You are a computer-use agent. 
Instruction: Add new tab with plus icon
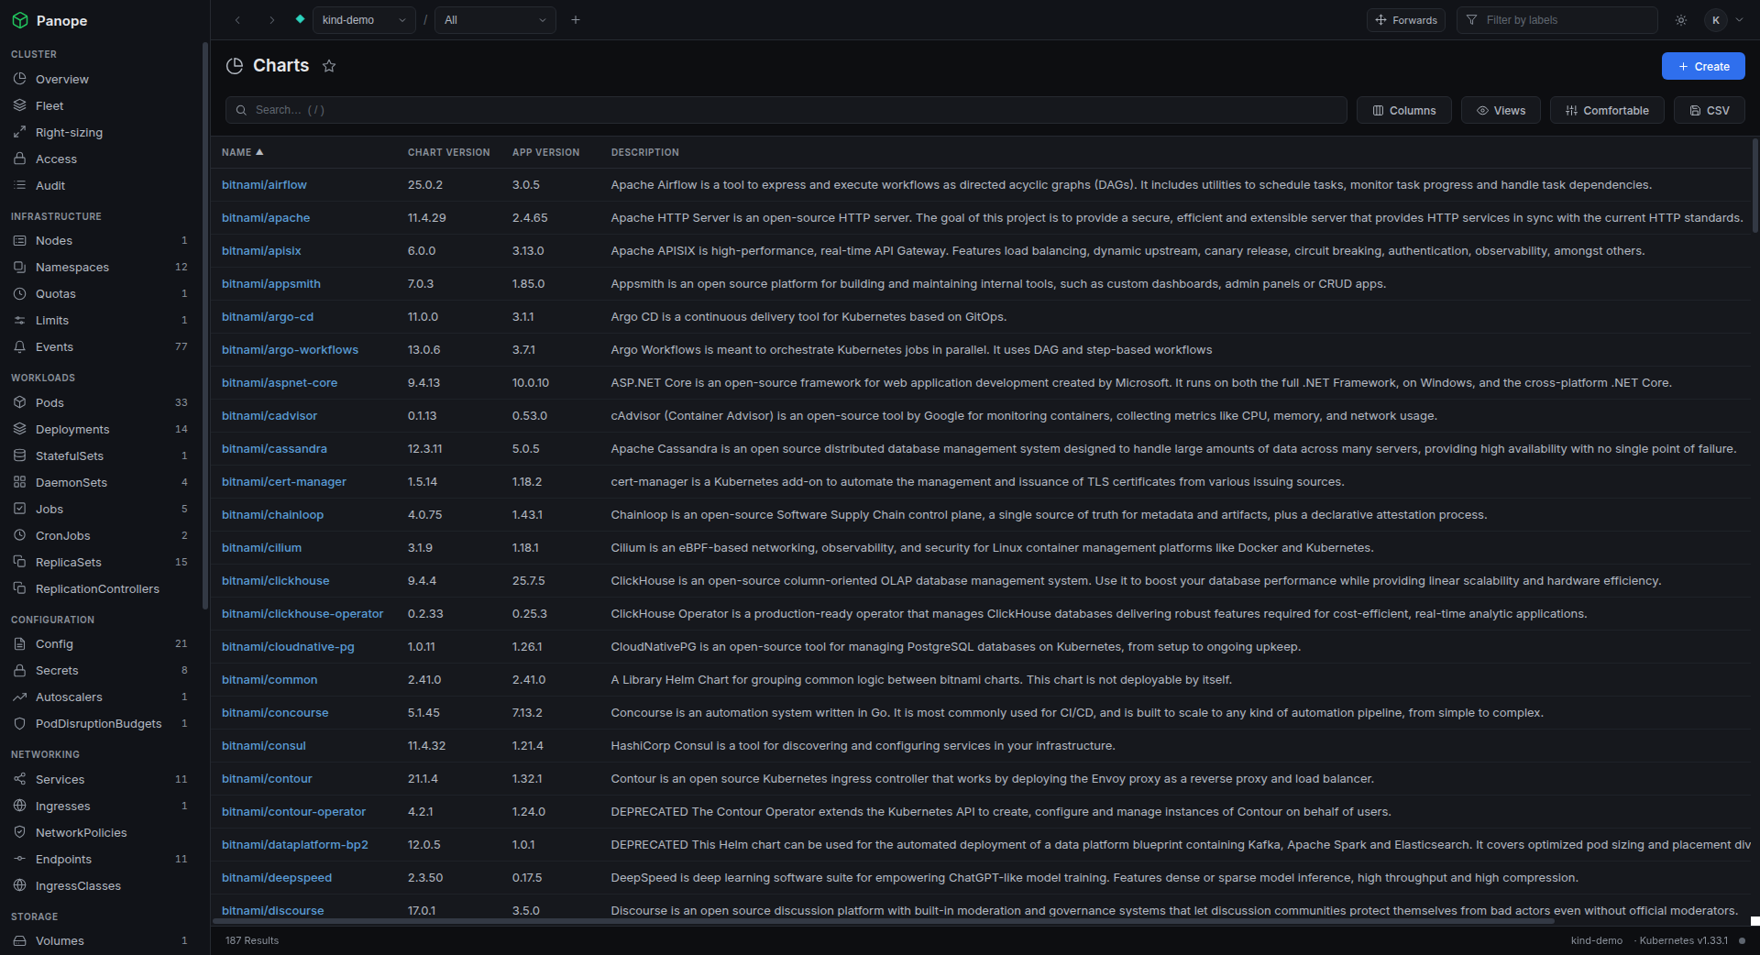pyautogui.click(x=576, y=20)
